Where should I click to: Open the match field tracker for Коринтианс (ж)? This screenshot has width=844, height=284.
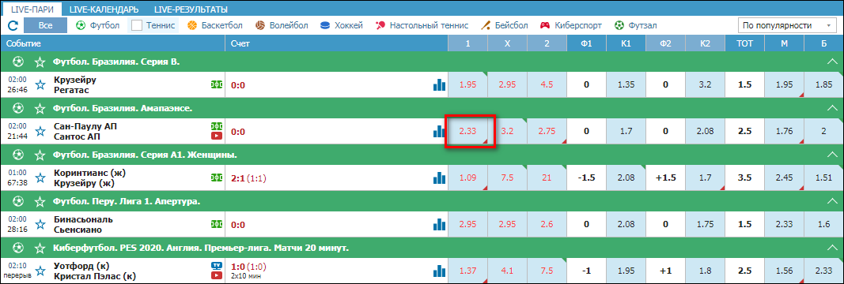point(217,177)
